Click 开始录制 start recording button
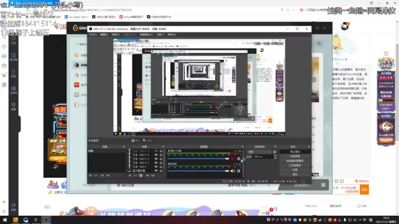This screenshot has width=399, height=224. [x=295, y=156]
